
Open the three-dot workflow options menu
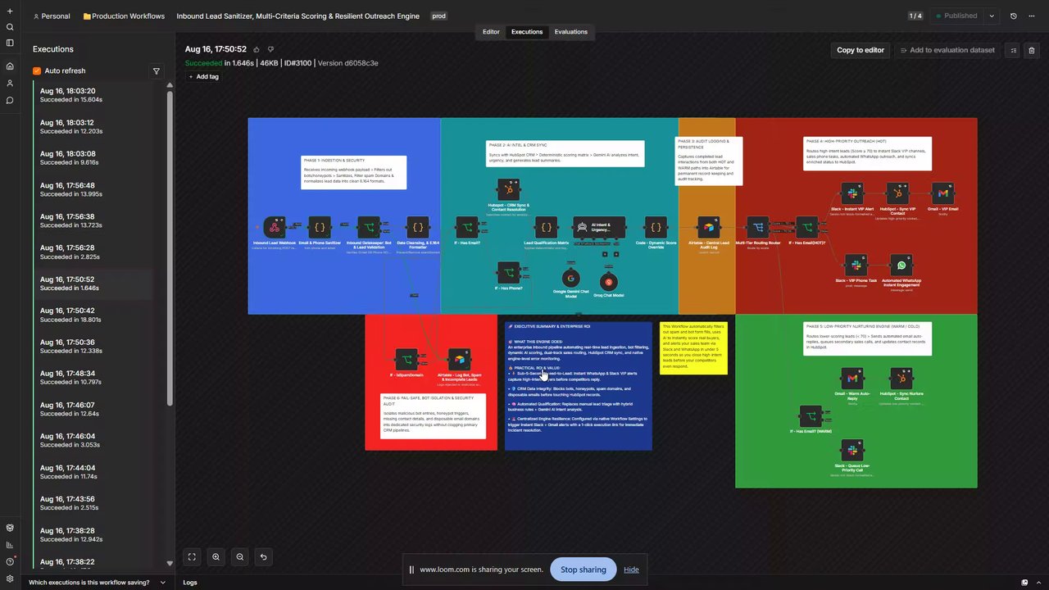click(1031, 16)
